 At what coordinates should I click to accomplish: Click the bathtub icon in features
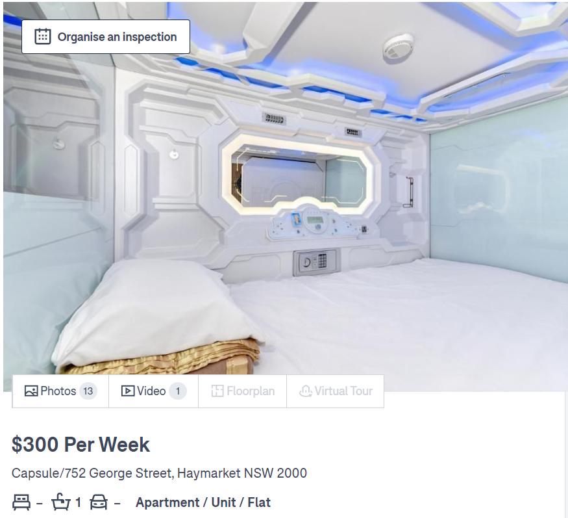tap(60, 502)
